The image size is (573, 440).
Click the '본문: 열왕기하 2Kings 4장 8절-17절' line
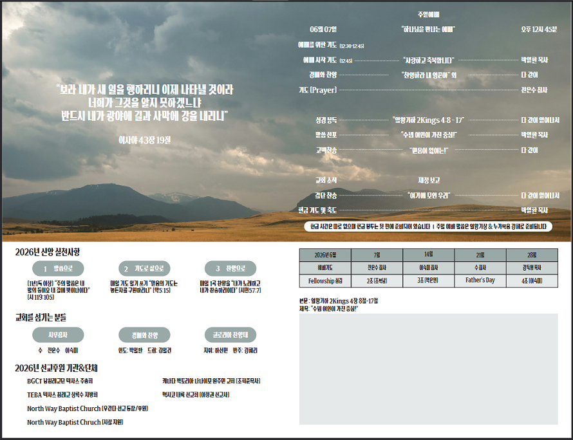[x=339, y=301]
